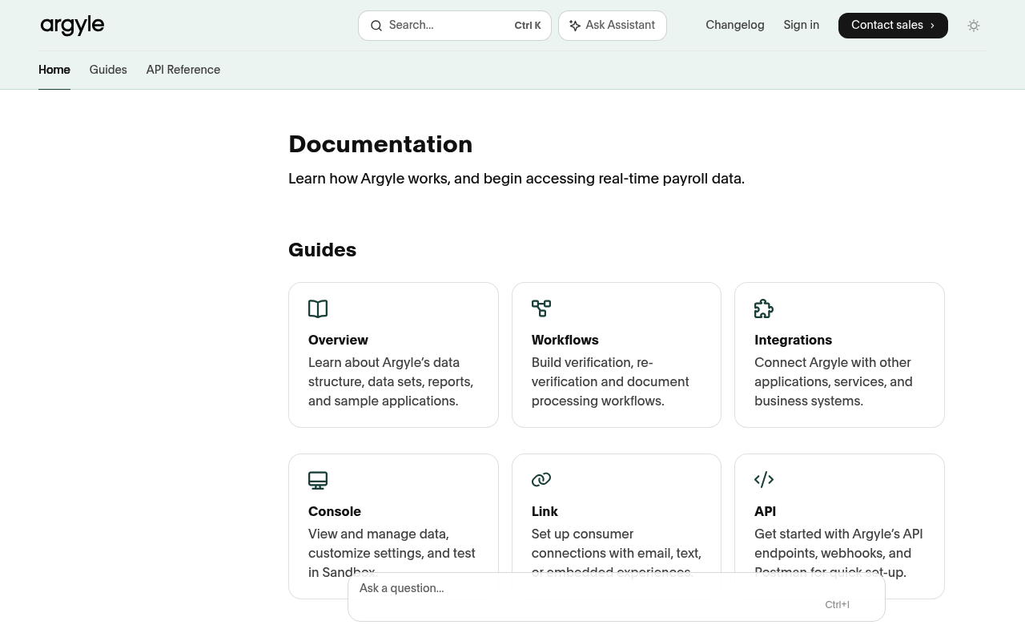This screenshot has height=641, width=1025.
Task: Click the open book Overview icon
Action: 318,308
